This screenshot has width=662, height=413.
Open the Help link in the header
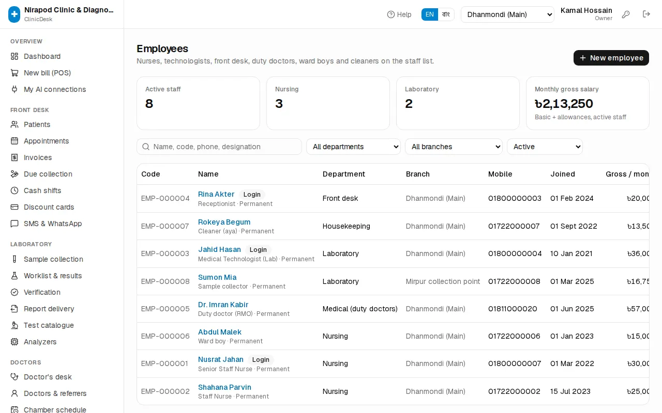pyautogui.click(x=399, y=14)
